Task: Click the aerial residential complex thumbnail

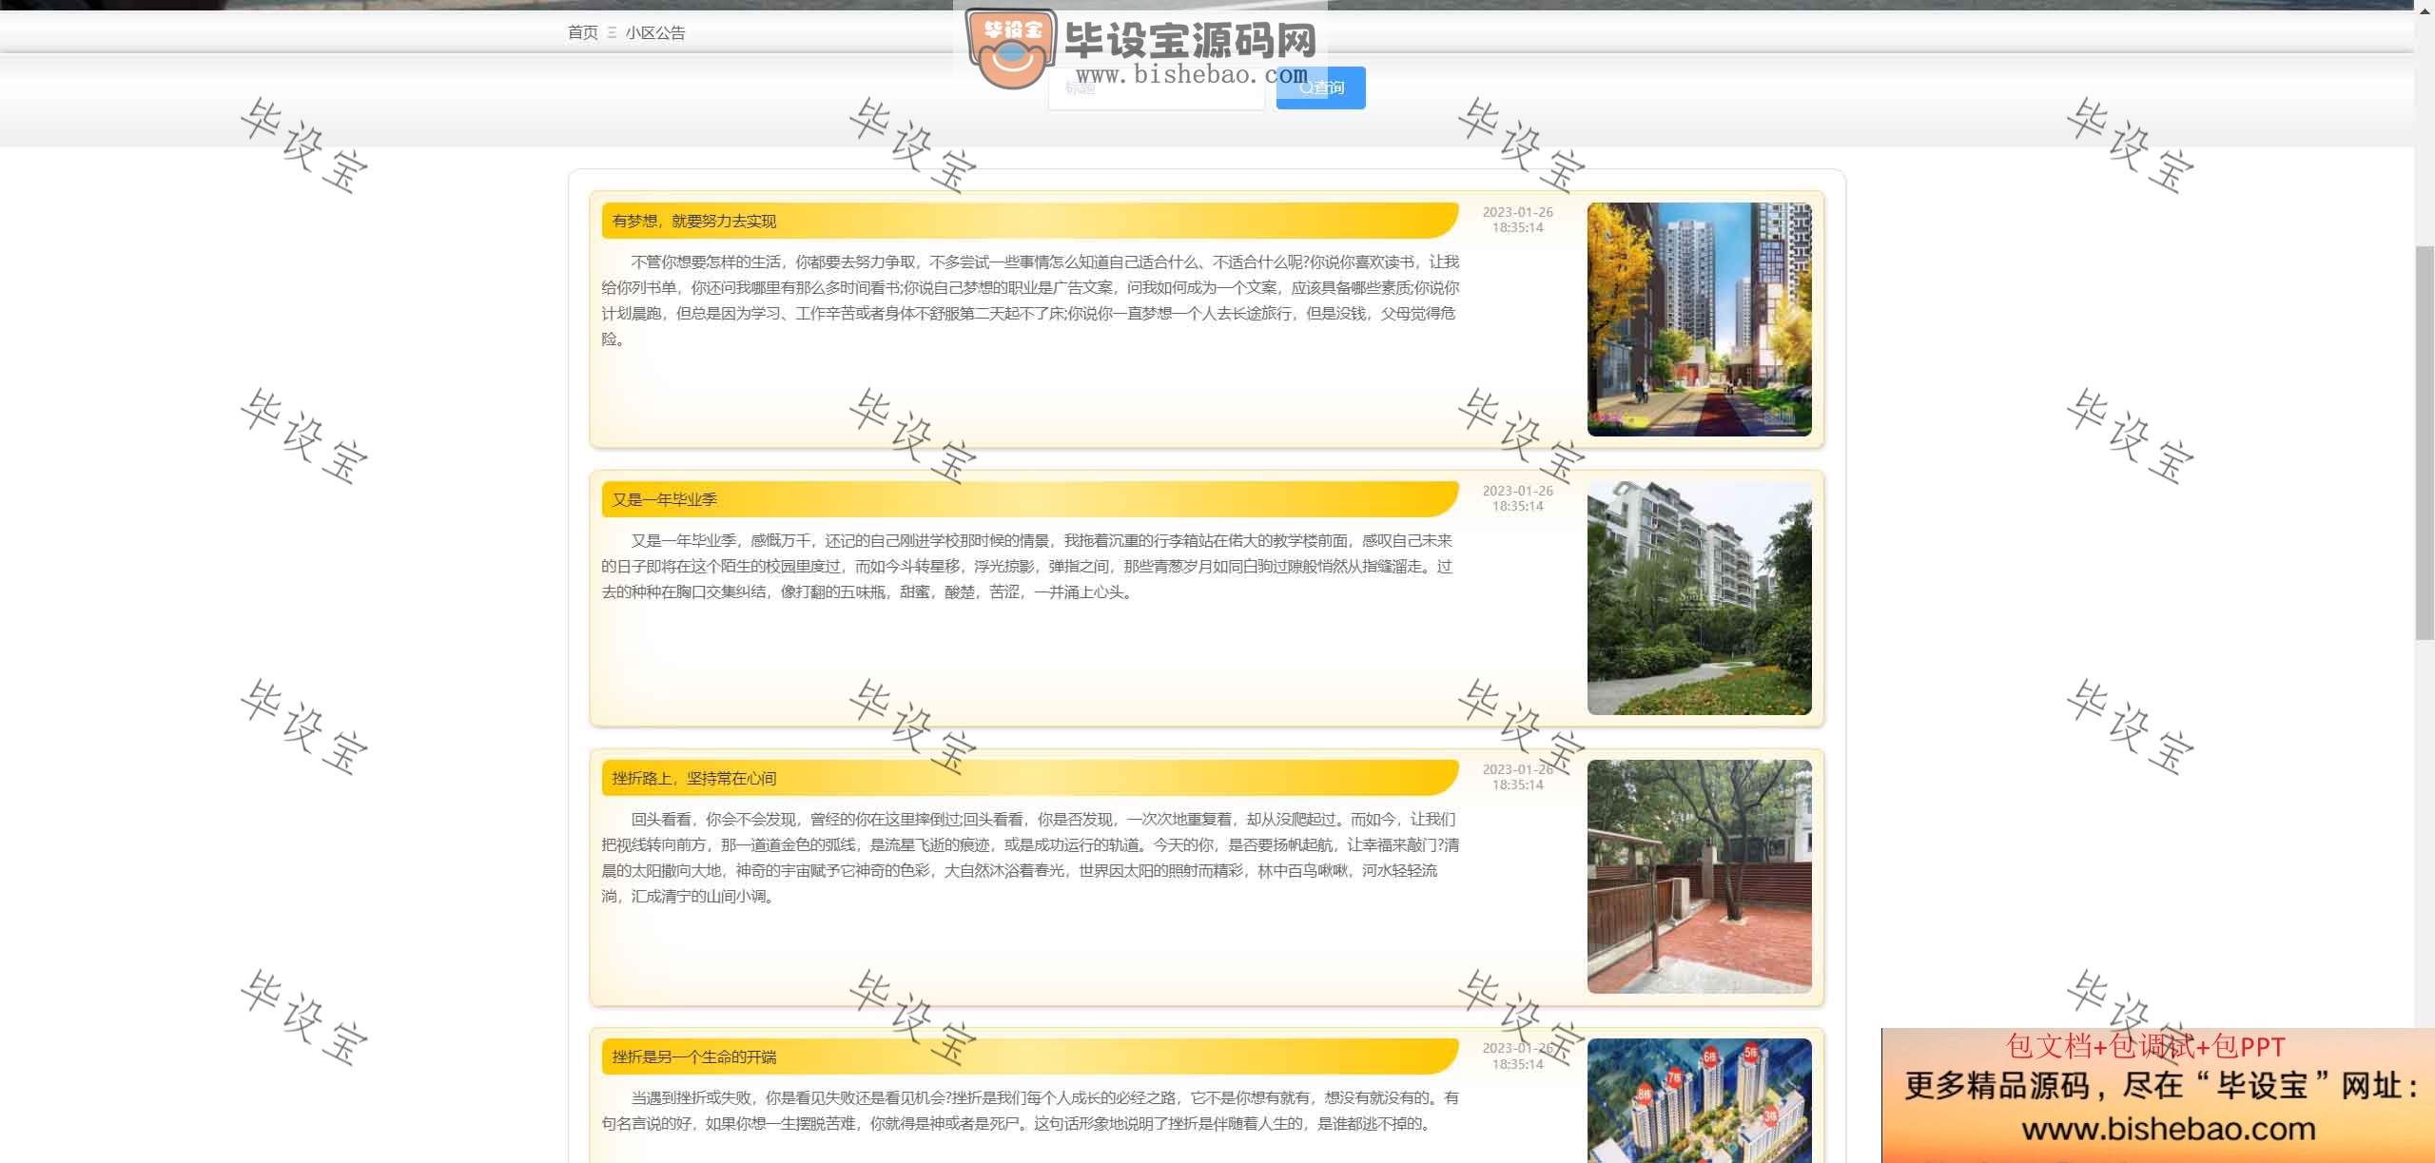Action: click(x=1699, y=1100)
